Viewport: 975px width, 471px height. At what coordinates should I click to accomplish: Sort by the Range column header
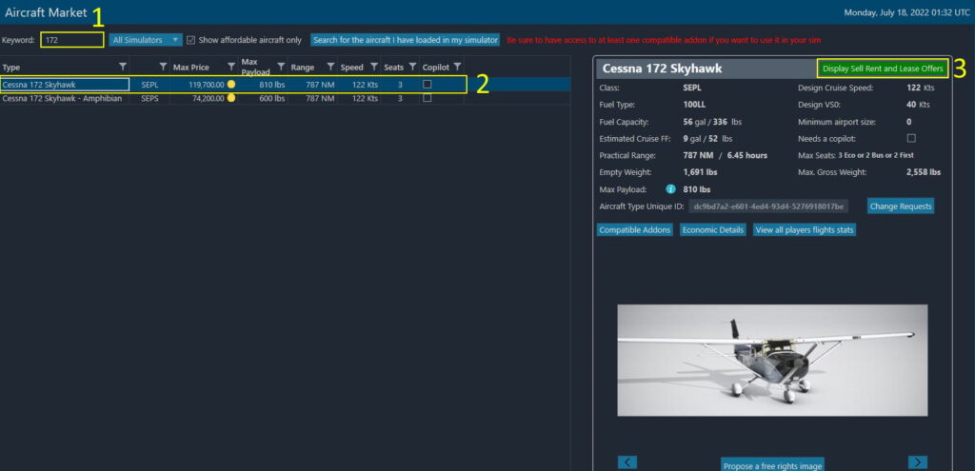[302, 68]
